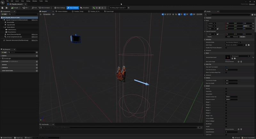The image size is (256, 139).
Task: Click the Compile button
Action: tap(15, 8)
